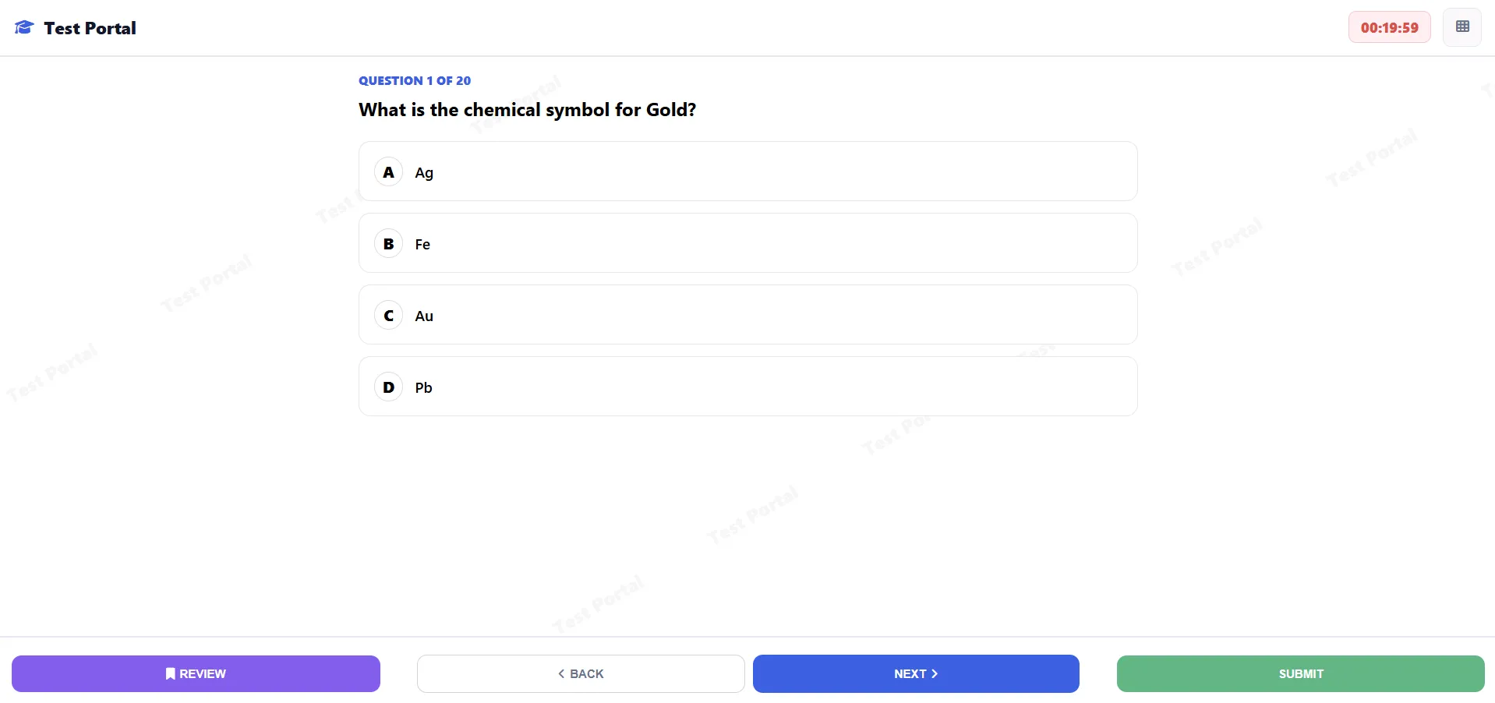Click the right chevron on Next

tap(935, 674)
